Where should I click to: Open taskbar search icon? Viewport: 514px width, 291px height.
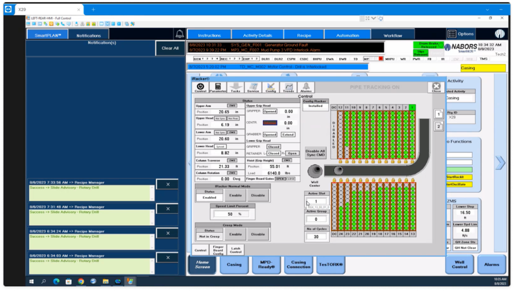click(x=44, y=281)
